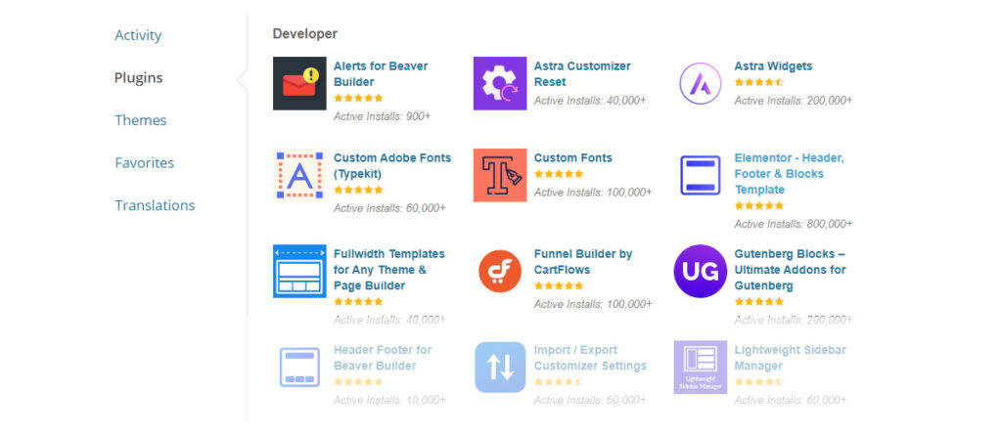Viewport: 1002px width, 434px height.
Task: Click the Gutenberg Blocks star rating
Action: (x=759, y=301)
